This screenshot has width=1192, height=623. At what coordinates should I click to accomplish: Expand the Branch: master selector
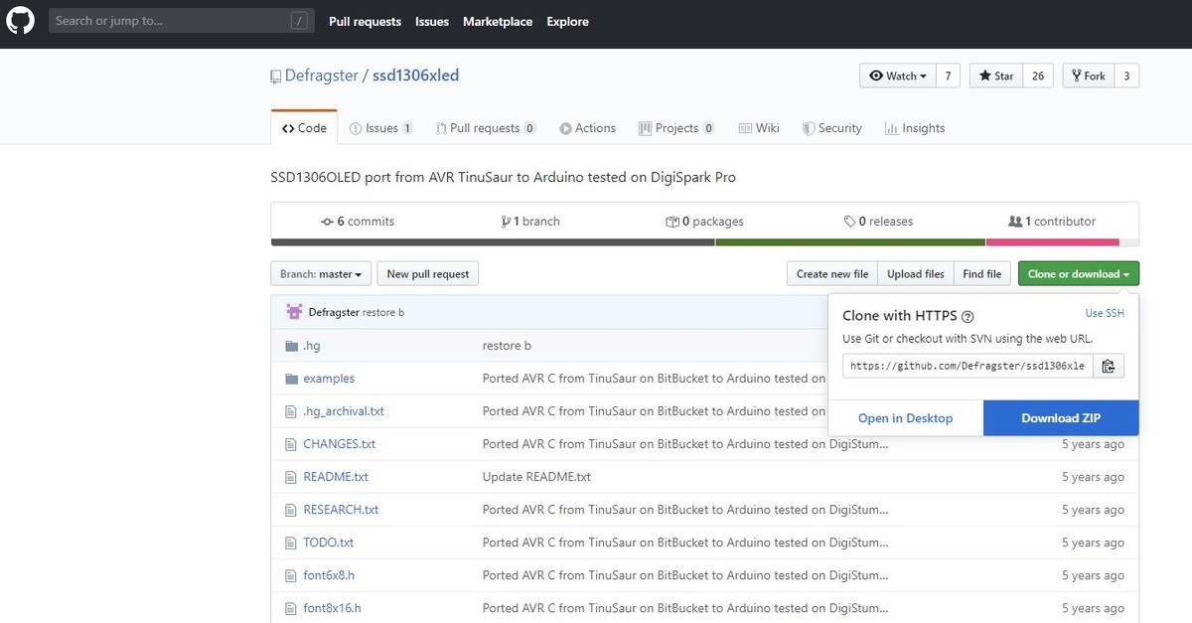tap(321, 274)
